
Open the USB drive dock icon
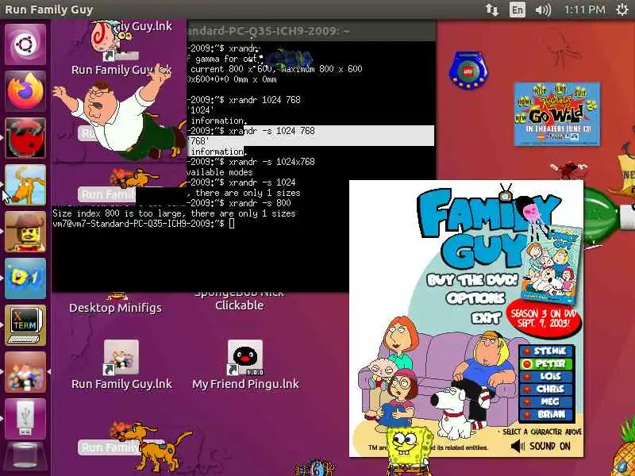(25, 419)
